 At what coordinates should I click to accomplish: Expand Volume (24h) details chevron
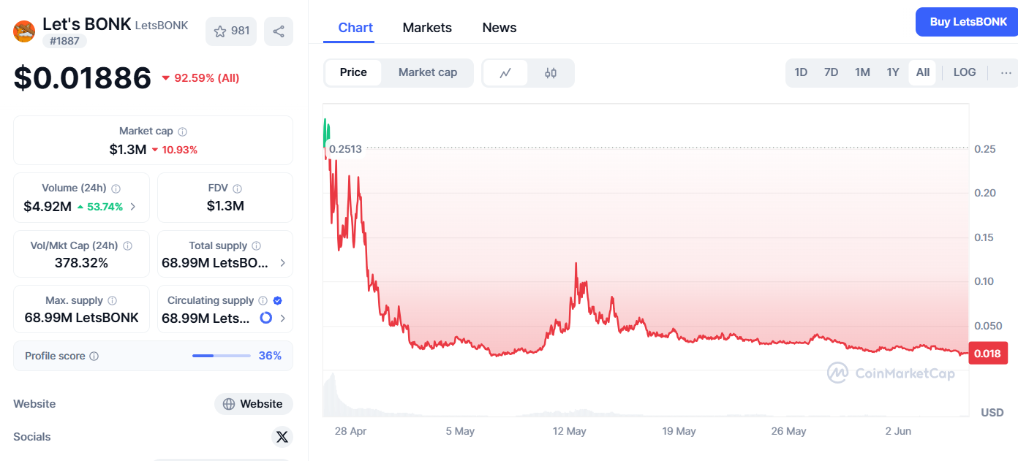pyautogui.click(x=132, y=207)
